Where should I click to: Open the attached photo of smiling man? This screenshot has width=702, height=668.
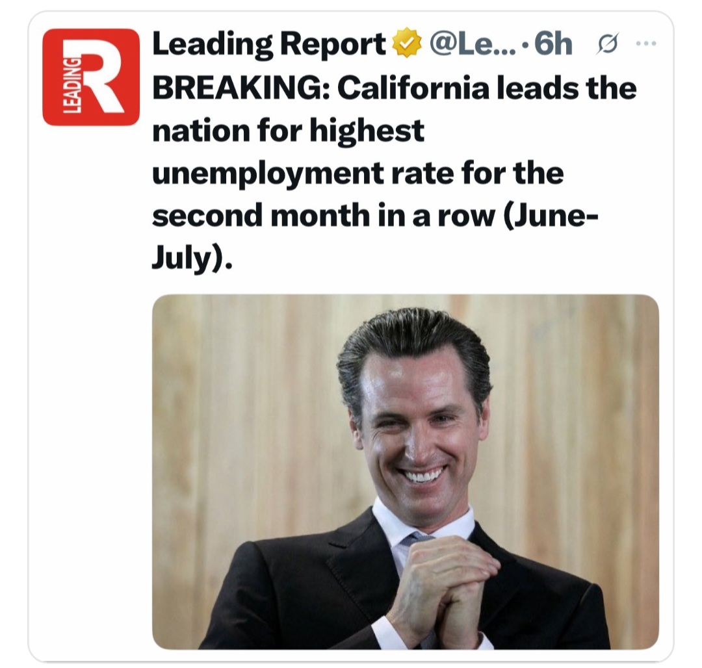pos(405,472)
